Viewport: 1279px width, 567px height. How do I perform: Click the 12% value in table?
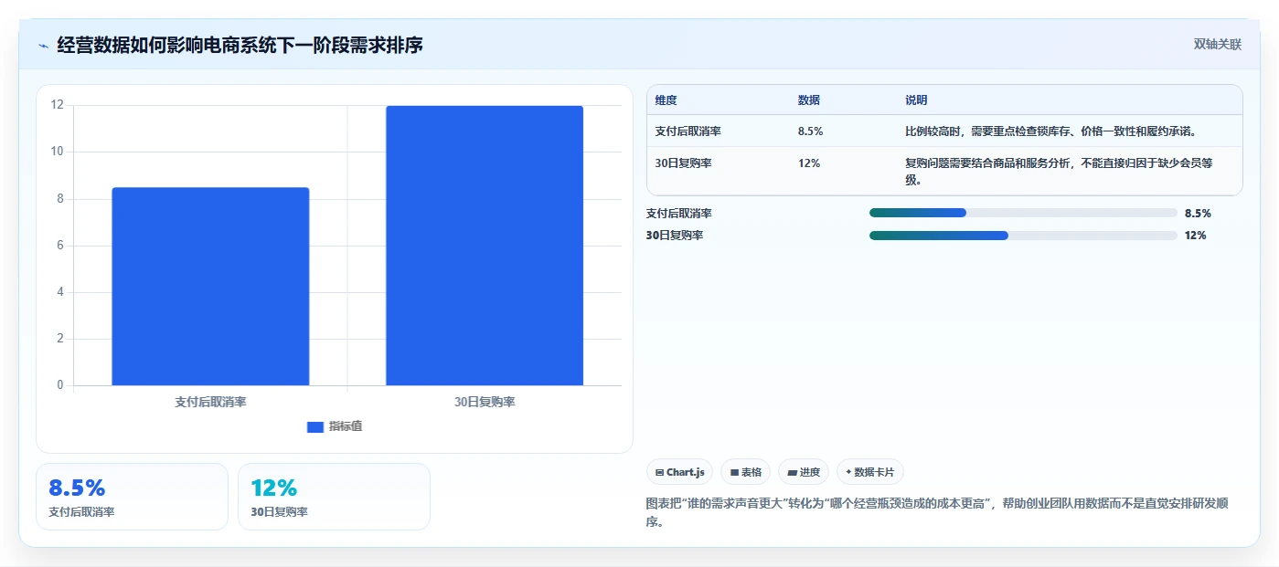[x=809, y=163]
